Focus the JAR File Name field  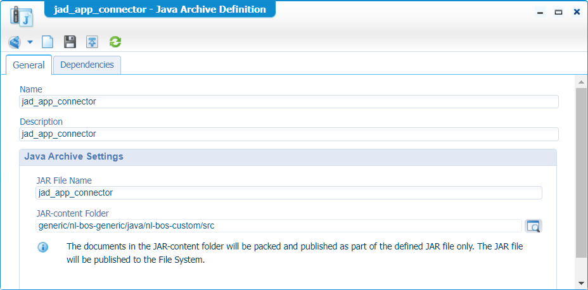[x=289, y=192]
